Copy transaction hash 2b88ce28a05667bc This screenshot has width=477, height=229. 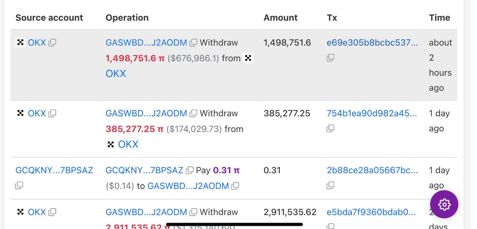coord(331,185)
